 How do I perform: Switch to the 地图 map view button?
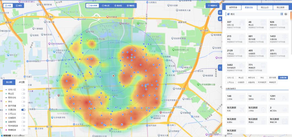[x=8, y=6]
